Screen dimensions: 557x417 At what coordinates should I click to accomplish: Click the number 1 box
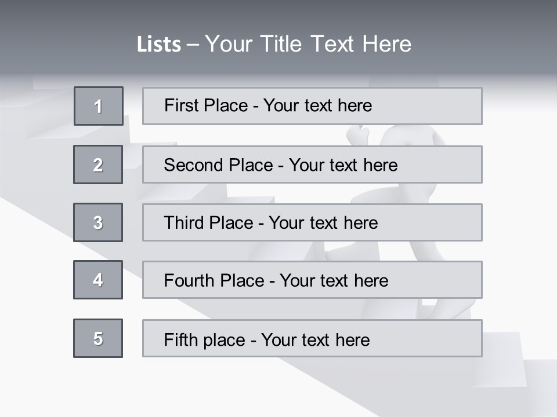99,106
